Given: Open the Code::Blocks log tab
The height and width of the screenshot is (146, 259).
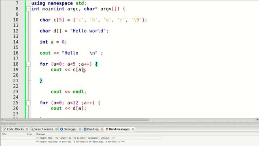Looking at the screenshot, I should (x=15, y=129).
